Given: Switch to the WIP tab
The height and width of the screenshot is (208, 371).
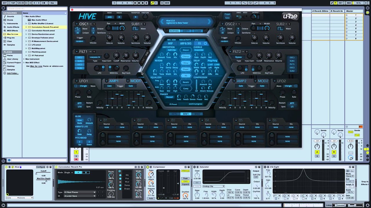Looking at the screenshot, I should pyautogui.click(x=170, y=43).
